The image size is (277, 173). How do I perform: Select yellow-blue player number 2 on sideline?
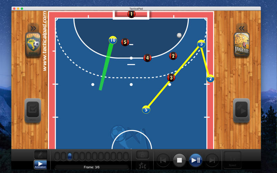pos(211,79)
